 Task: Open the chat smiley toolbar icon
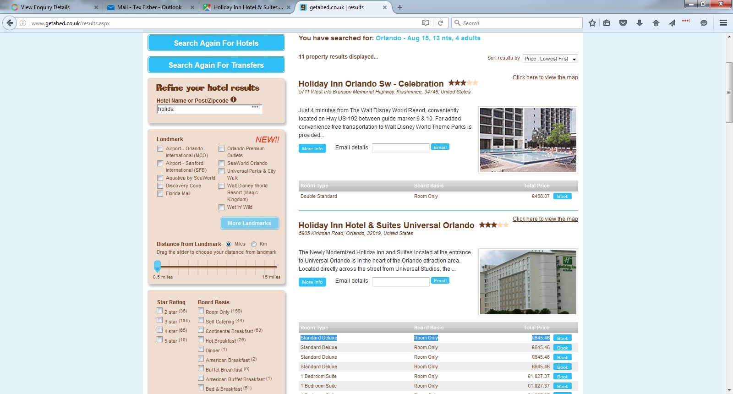click(x=704, y=23)
